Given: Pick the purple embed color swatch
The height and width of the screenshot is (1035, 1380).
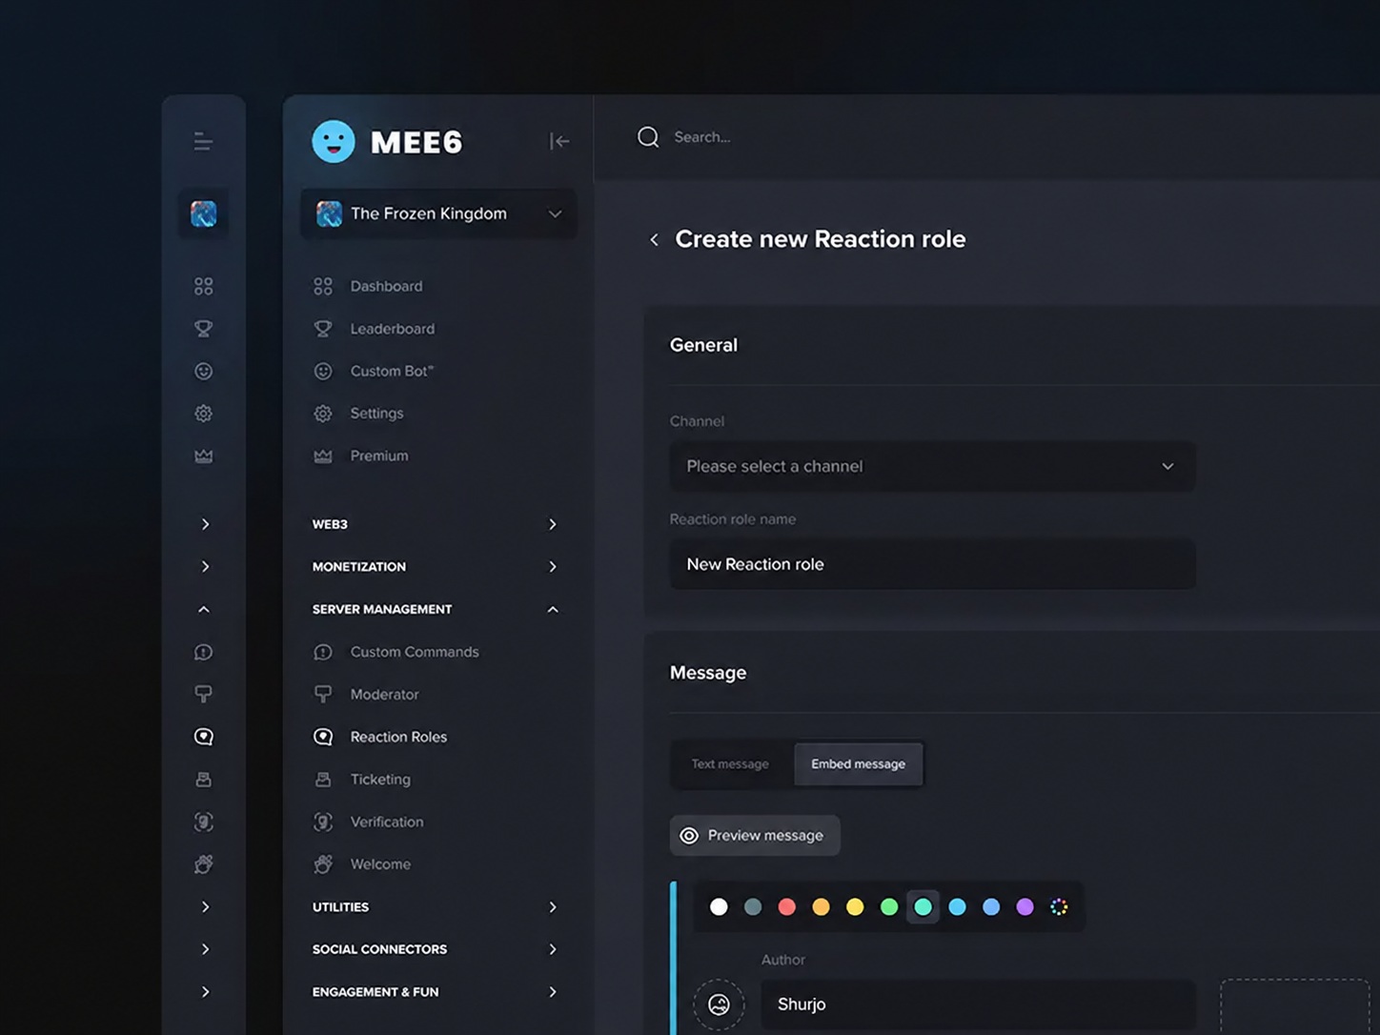Looking at the screenshot, I should [x=1025, y=907].
